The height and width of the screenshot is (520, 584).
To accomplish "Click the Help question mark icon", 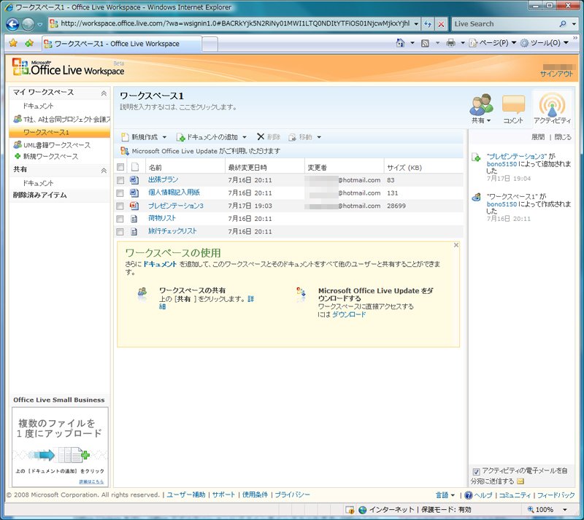I will point(469,495).
